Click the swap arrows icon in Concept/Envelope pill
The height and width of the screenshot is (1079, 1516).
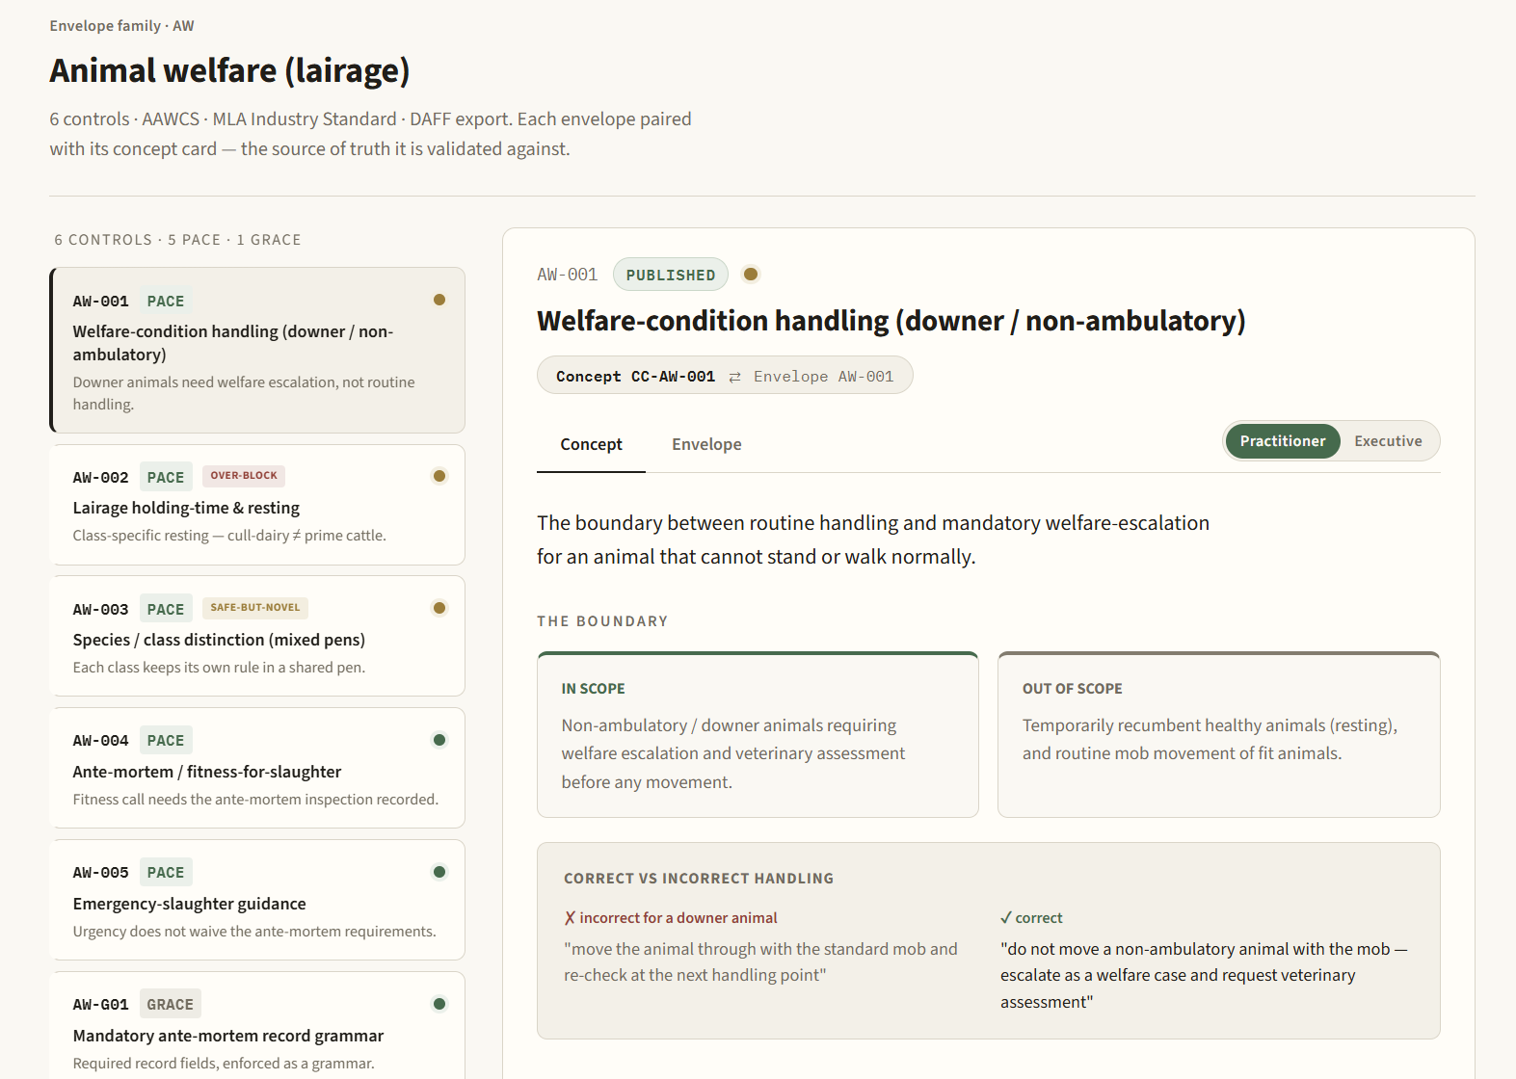(x=735, y=377)
